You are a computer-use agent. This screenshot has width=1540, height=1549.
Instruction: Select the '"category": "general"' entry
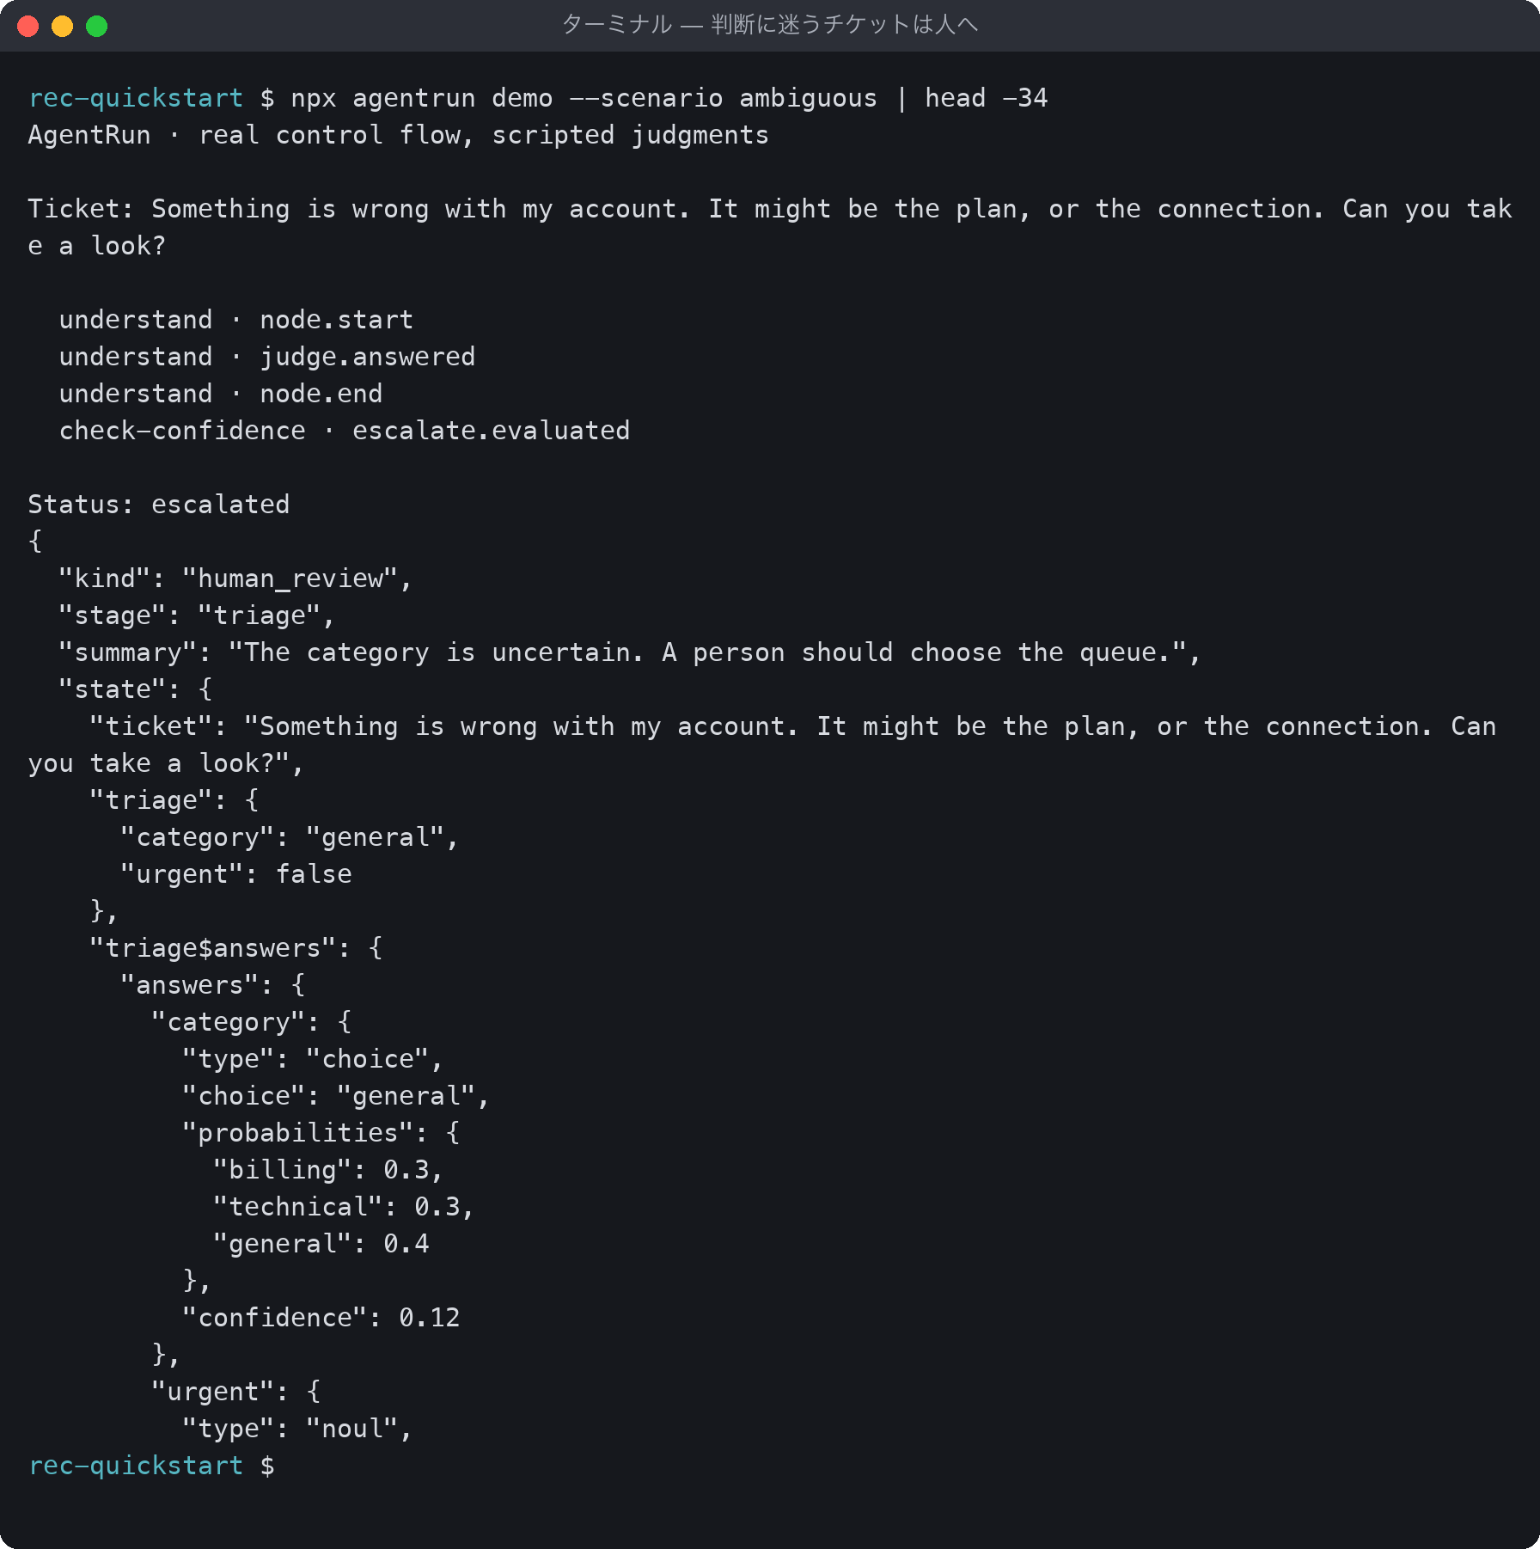(x=290, y=837)
